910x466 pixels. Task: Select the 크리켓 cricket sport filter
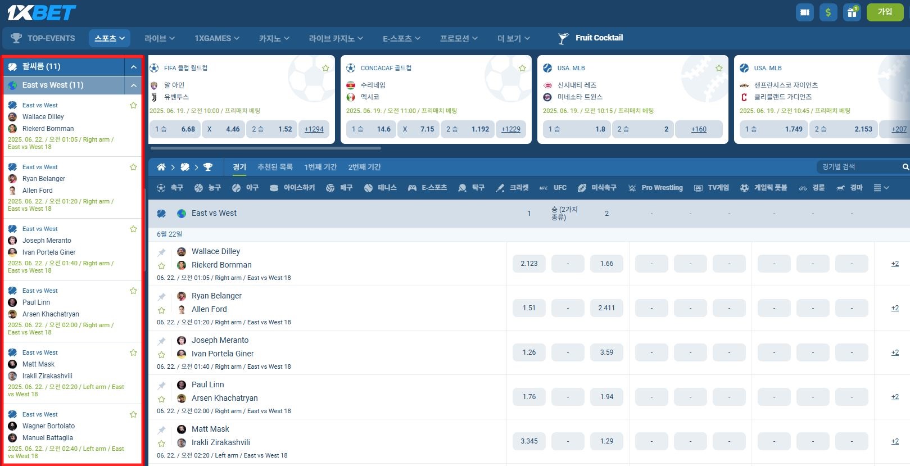[x=512, y=188]
